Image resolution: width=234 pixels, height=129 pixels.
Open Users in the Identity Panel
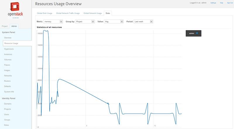(6, 114)
